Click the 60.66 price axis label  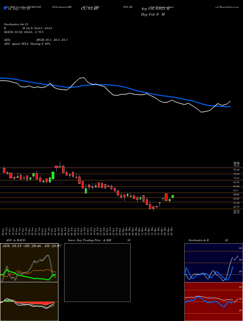236,194
